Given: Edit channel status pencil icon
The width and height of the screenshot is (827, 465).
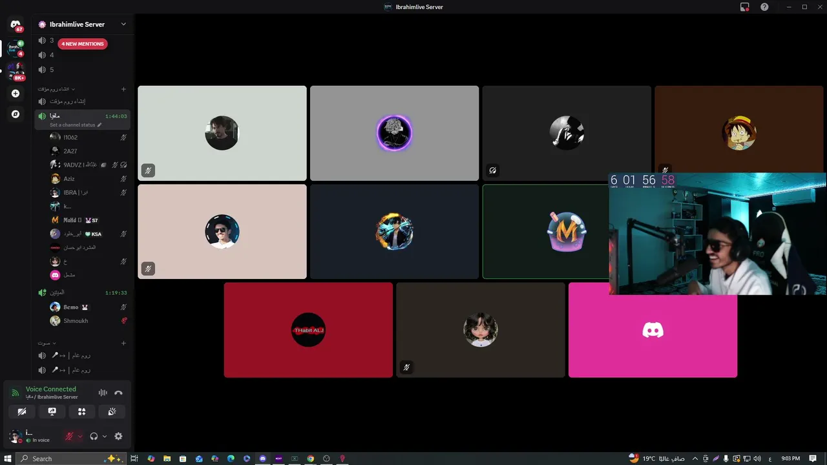Looking at the screenshot, I should (99, 125).
